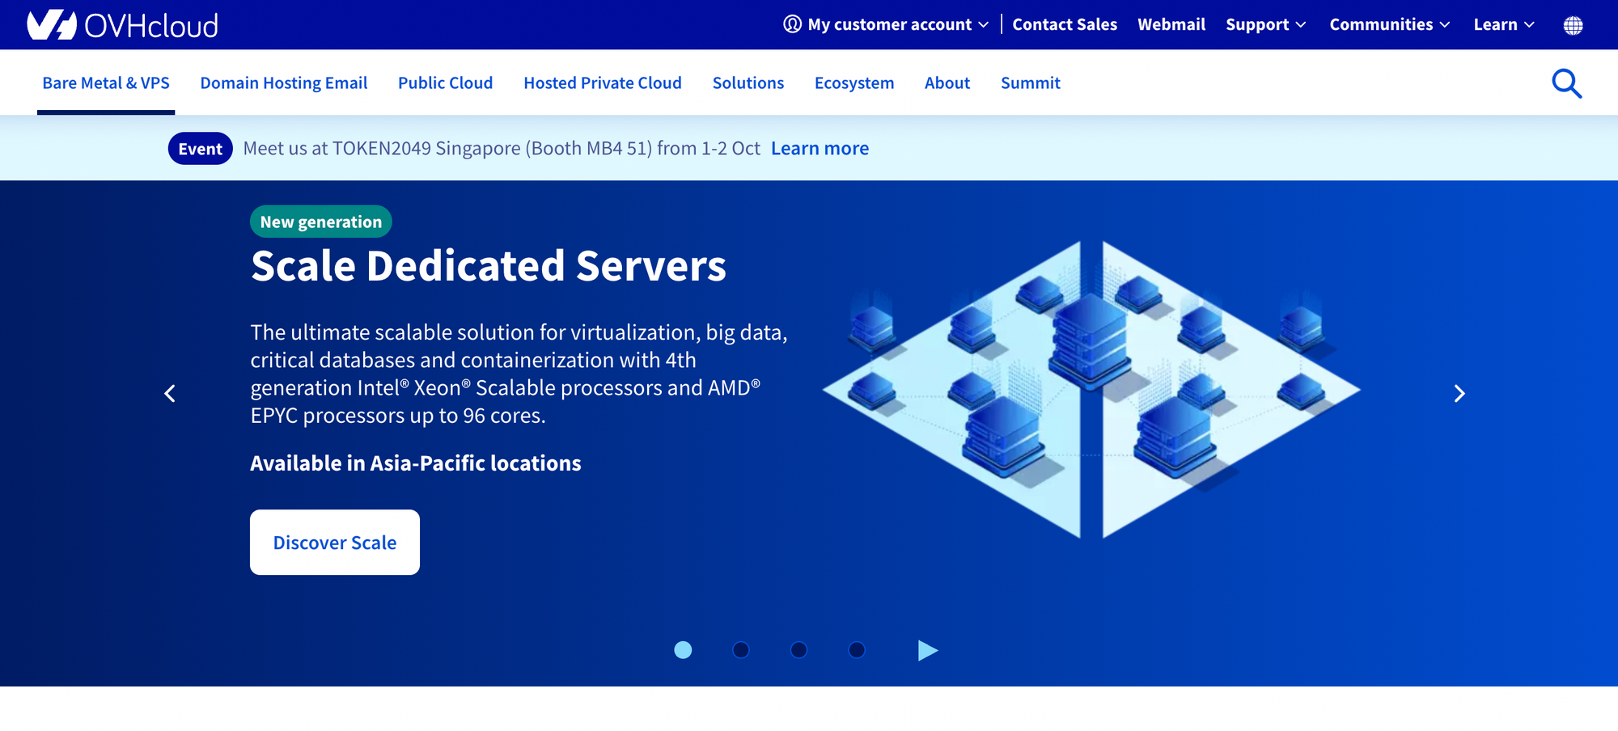This screenshot has width=1618, height=731.
Task: Go to previous carousel slide arrow
Action: click(x=170, y=393)
